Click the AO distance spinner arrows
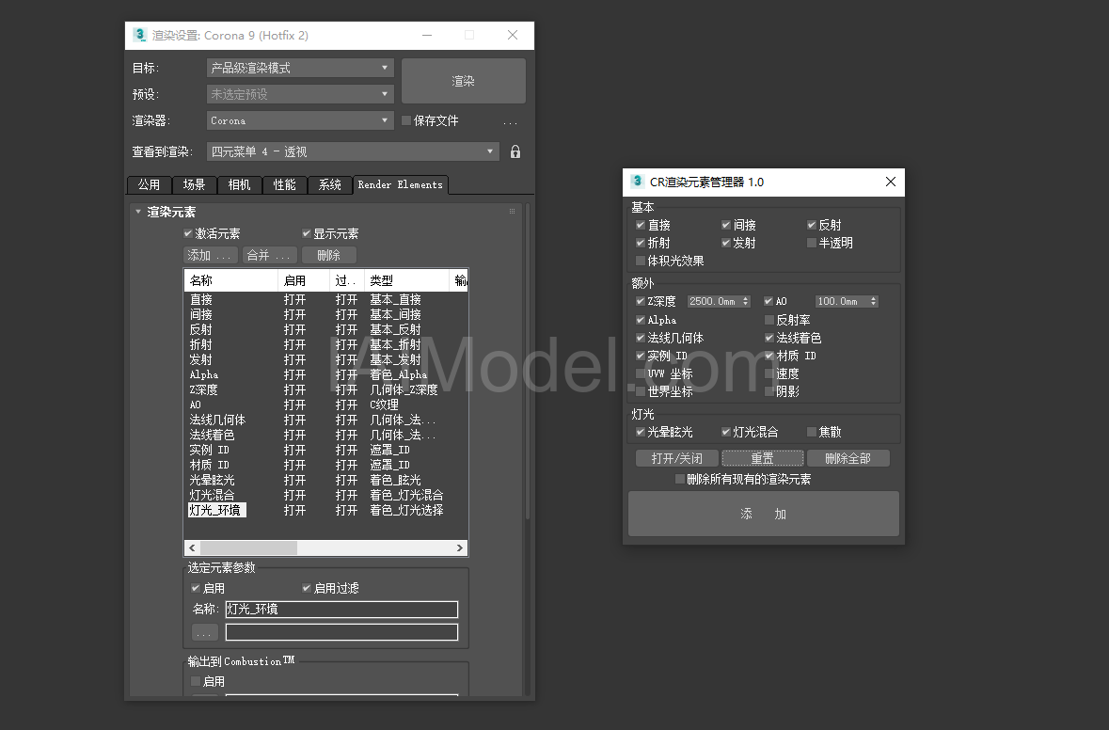The height and width of the screenshot is (730, 1109). [x=874, y=301]
